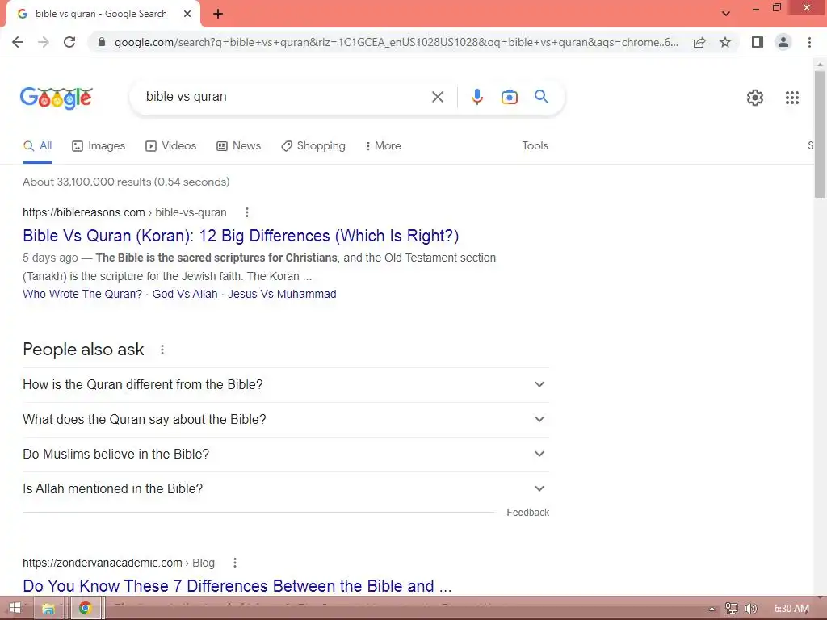The width and height of the screenshot is (827, 620).
Task: Click the magnifying glass search button
Action: coord(541,97)
